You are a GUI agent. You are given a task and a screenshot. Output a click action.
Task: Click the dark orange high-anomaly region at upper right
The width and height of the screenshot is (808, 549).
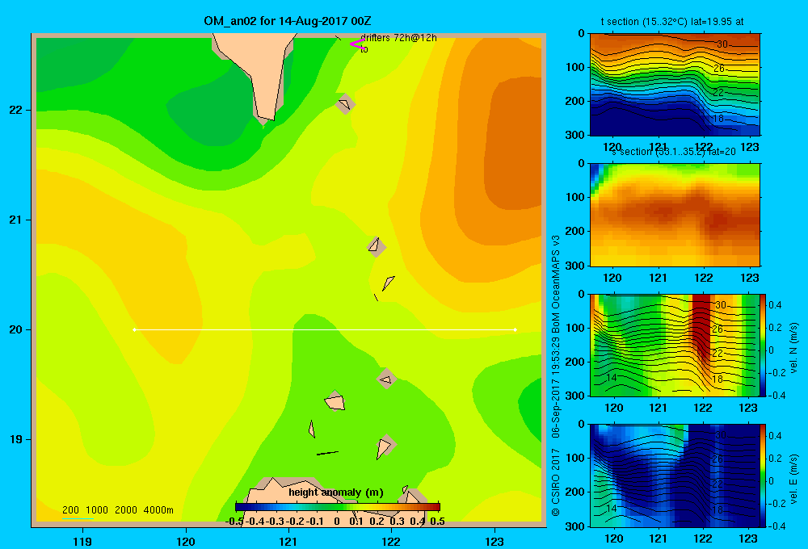tap(514, 141)
